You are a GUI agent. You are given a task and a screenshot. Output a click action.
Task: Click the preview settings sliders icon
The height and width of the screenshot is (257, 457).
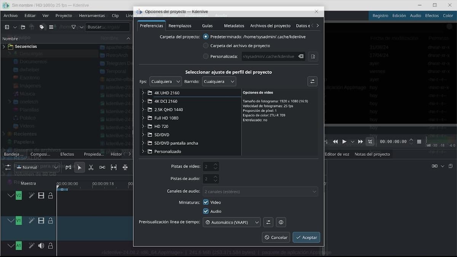coord(268,222)
